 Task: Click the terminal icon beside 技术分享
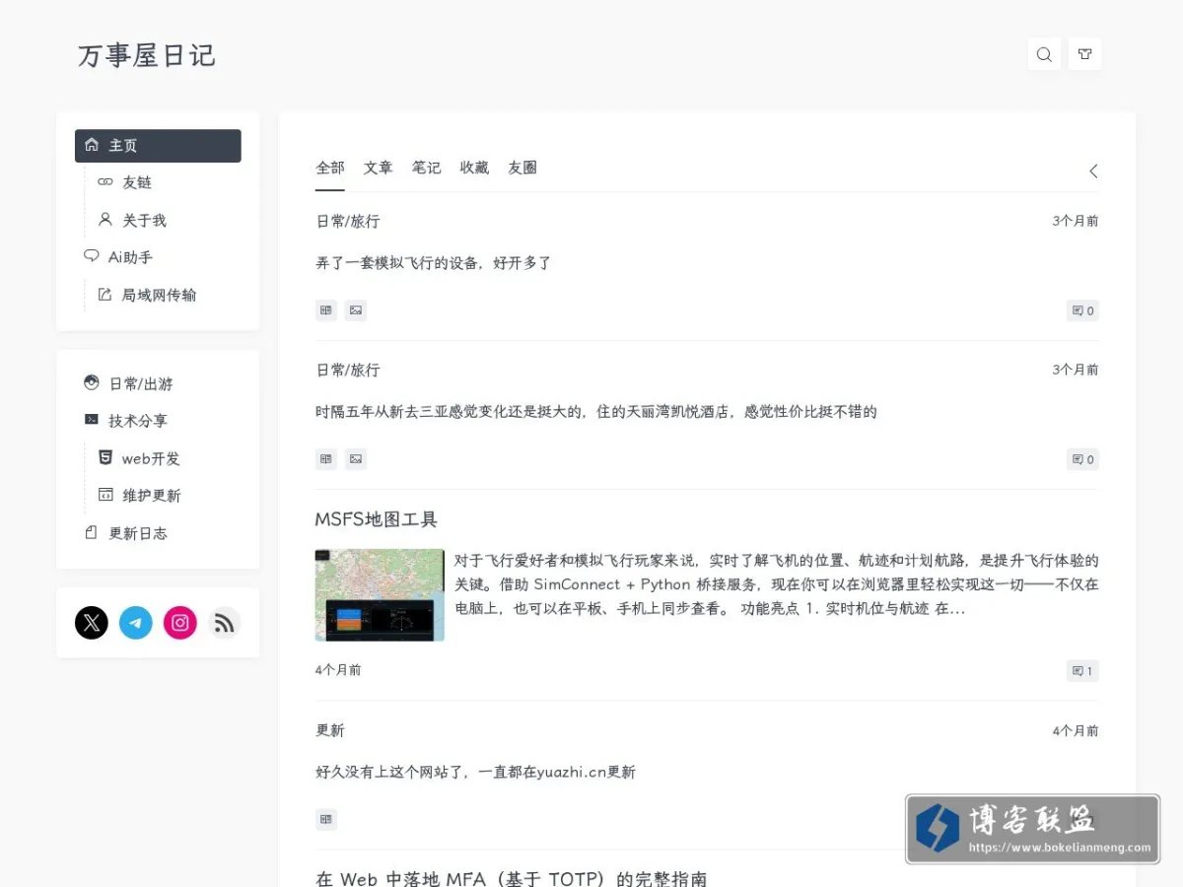[92, 420]
